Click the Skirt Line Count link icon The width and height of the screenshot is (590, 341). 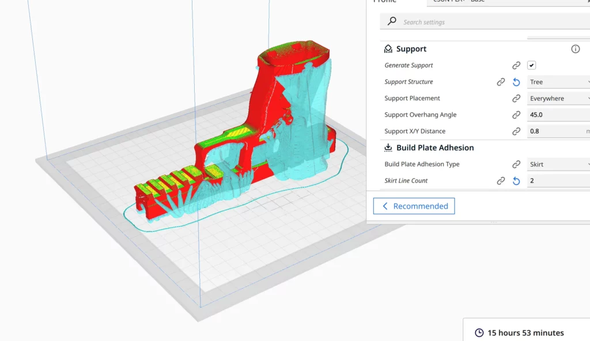point(501,180)
